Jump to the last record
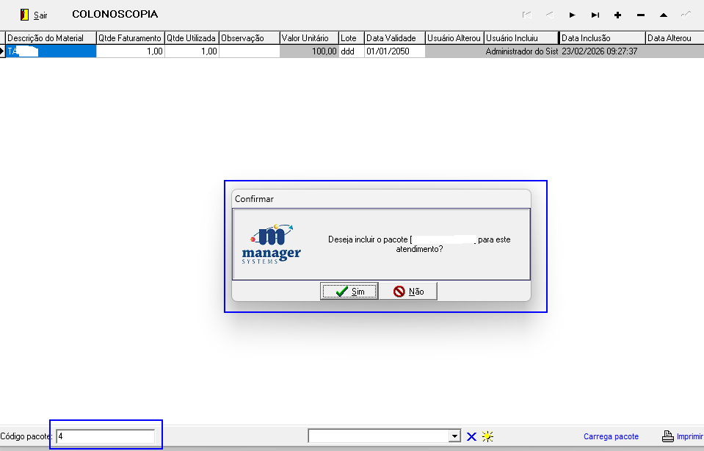 click(x=595, y=15)
